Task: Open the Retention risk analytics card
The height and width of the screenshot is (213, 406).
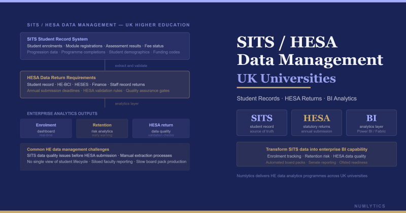Action: pos(102,128)
